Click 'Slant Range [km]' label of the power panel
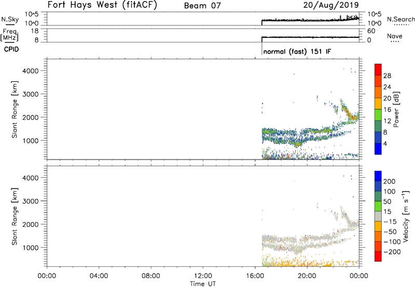The width and height of the screenshot is (415, 287). pyautogui.click(x=15, y=109)
